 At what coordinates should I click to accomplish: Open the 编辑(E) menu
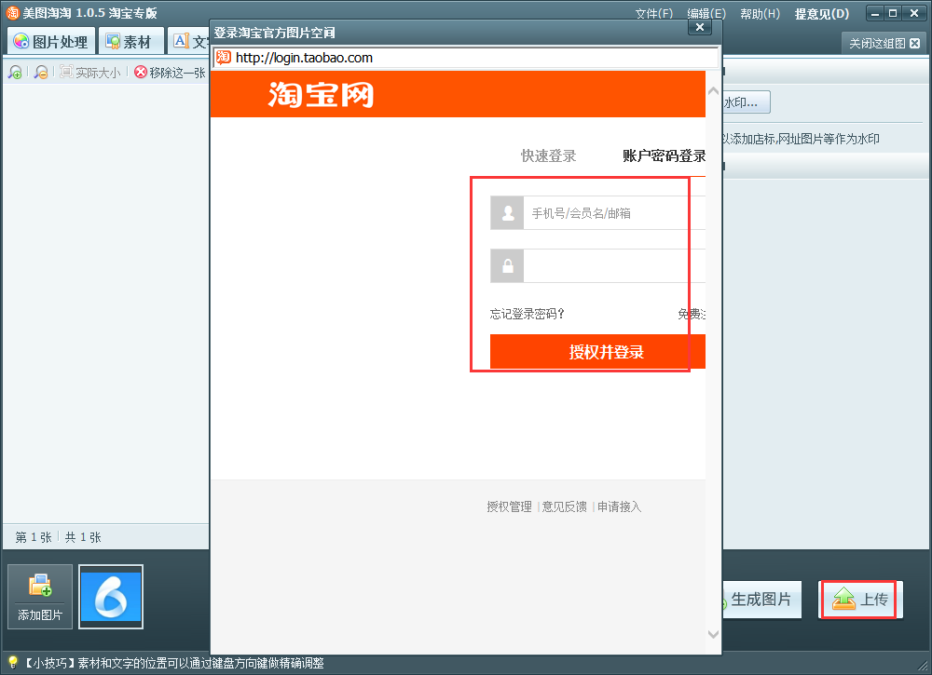click(706, 14)
